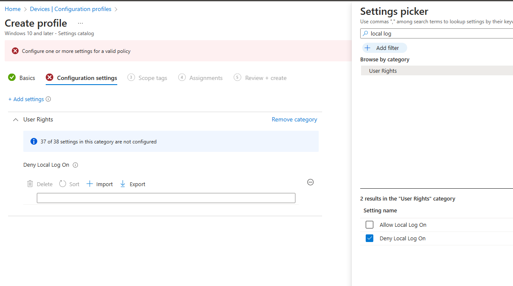Click the info icon beside Add settings
Image resolution: width=513 pixels, height=286 pixels.
[48, 99]
